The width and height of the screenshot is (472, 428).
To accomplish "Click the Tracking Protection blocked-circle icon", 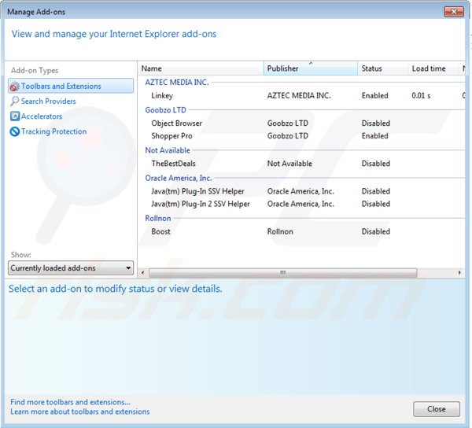I will pyautogui.click(x=14, y=131).
